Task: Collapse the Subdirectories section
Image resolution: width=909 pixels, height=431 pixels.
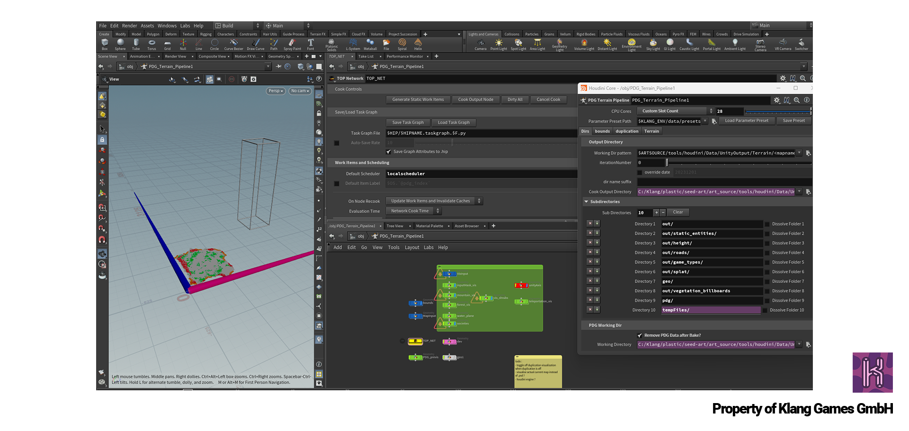Action: coord(586,202)
